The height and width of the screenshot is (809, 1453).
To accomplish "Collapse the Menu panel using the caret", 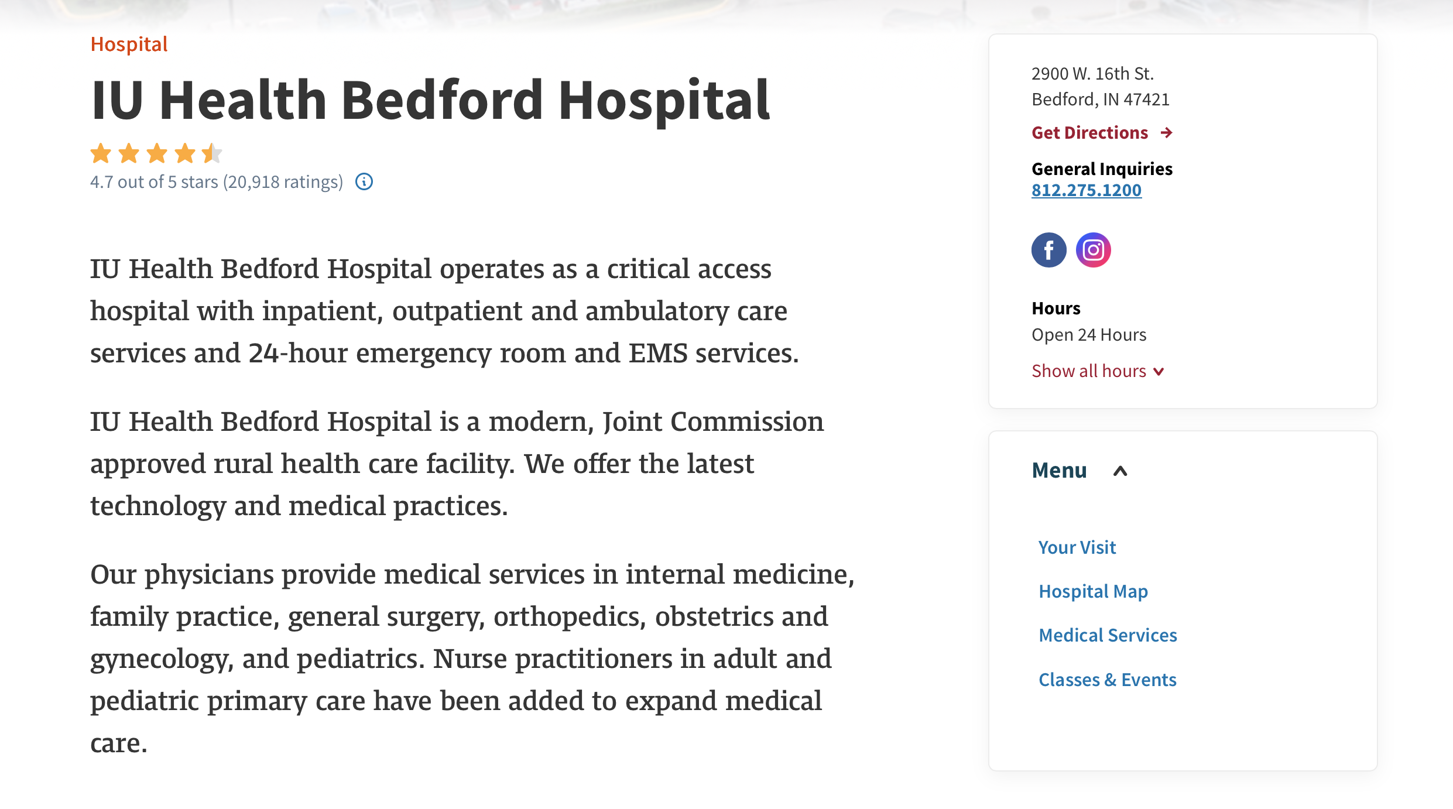I will point(1120,471).
